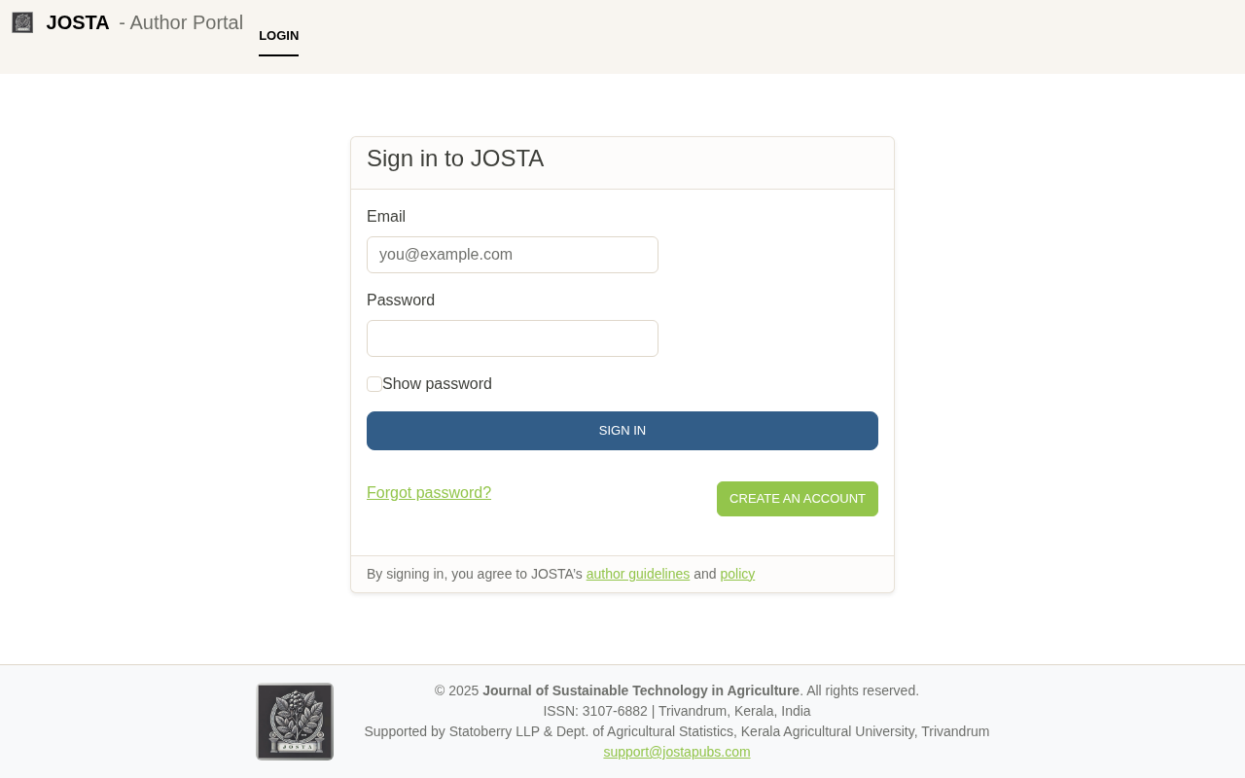Focus the Password input field

point(513,338)
